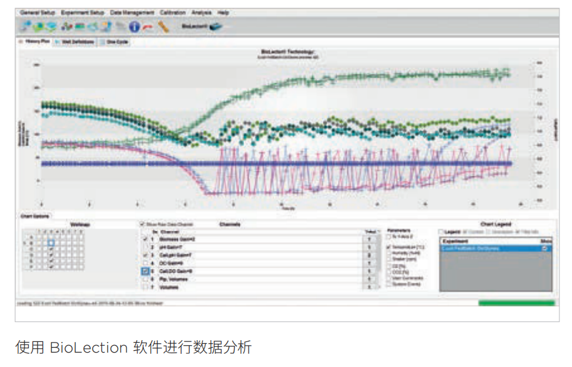Image resolution: width=572 pixels, height=367 pixels.
Task: Click the red telephone handset toolbar icon
Action: pos(147,27)
